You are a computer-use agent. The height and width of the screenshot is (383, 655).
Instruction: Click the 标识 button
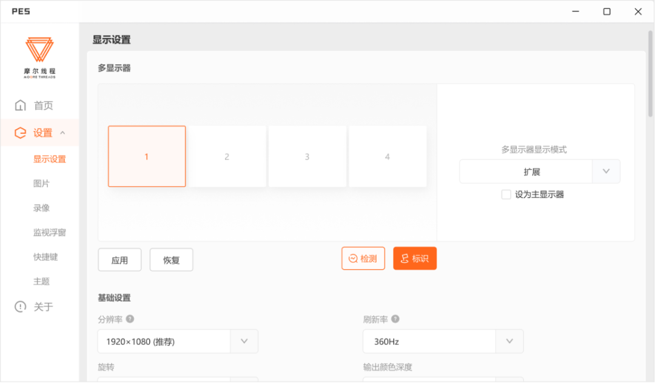415,259
